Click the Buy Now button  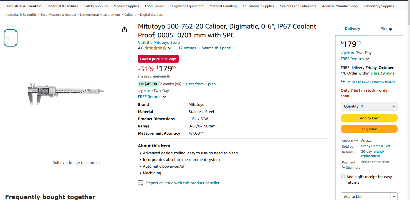click(369, 129)
